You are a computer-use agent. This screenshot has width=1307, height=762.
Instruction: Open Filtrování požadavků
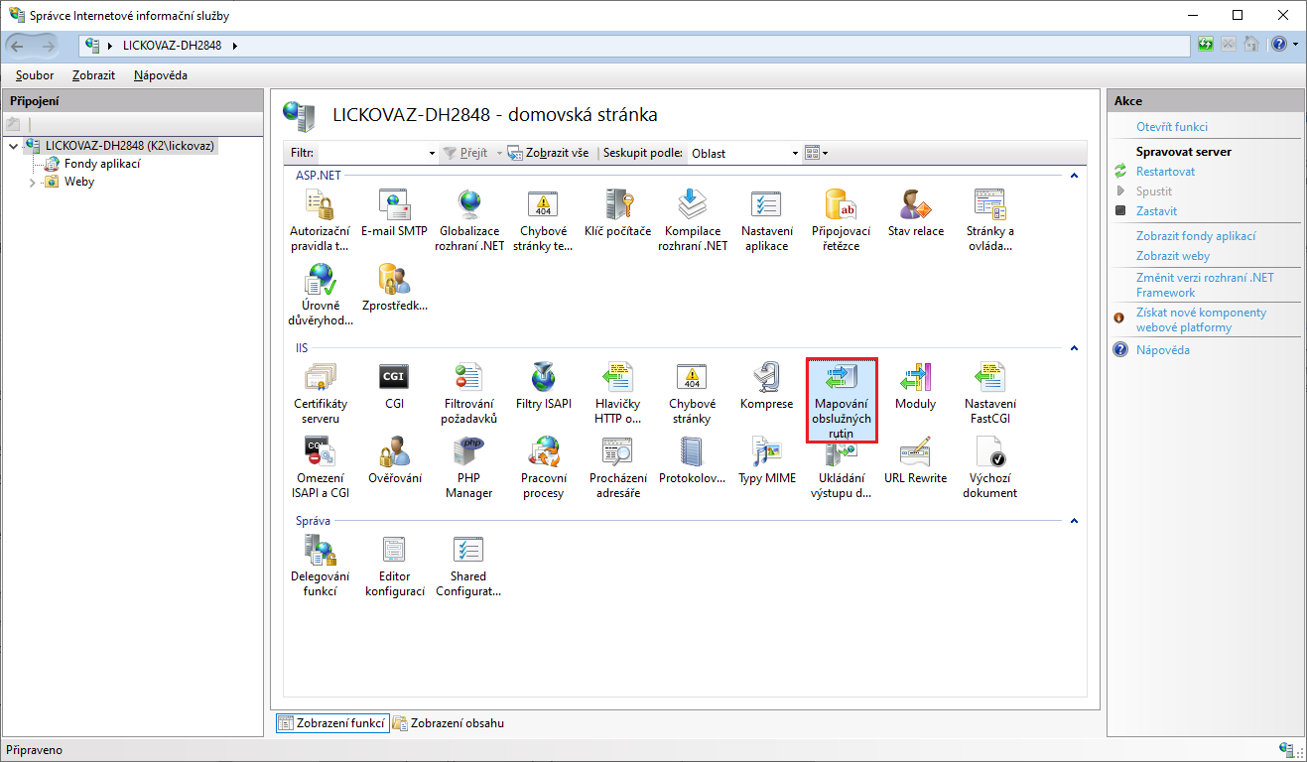[468, 393]
